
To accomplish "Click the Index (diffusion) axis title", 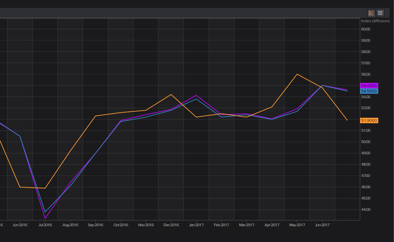I will [x=375, y=21].
